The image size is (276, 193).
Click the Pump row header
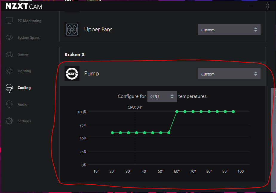(162, 74)
